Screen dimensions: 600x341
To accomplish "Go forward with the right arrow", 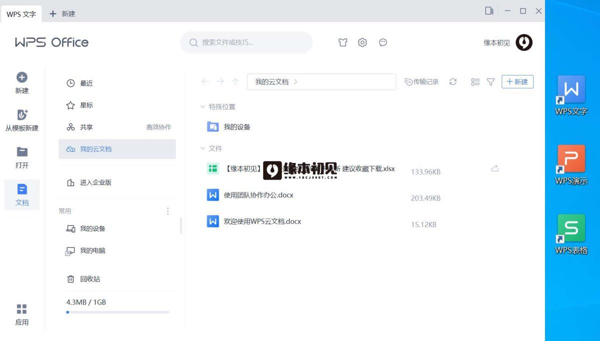I will coord(220,81).
